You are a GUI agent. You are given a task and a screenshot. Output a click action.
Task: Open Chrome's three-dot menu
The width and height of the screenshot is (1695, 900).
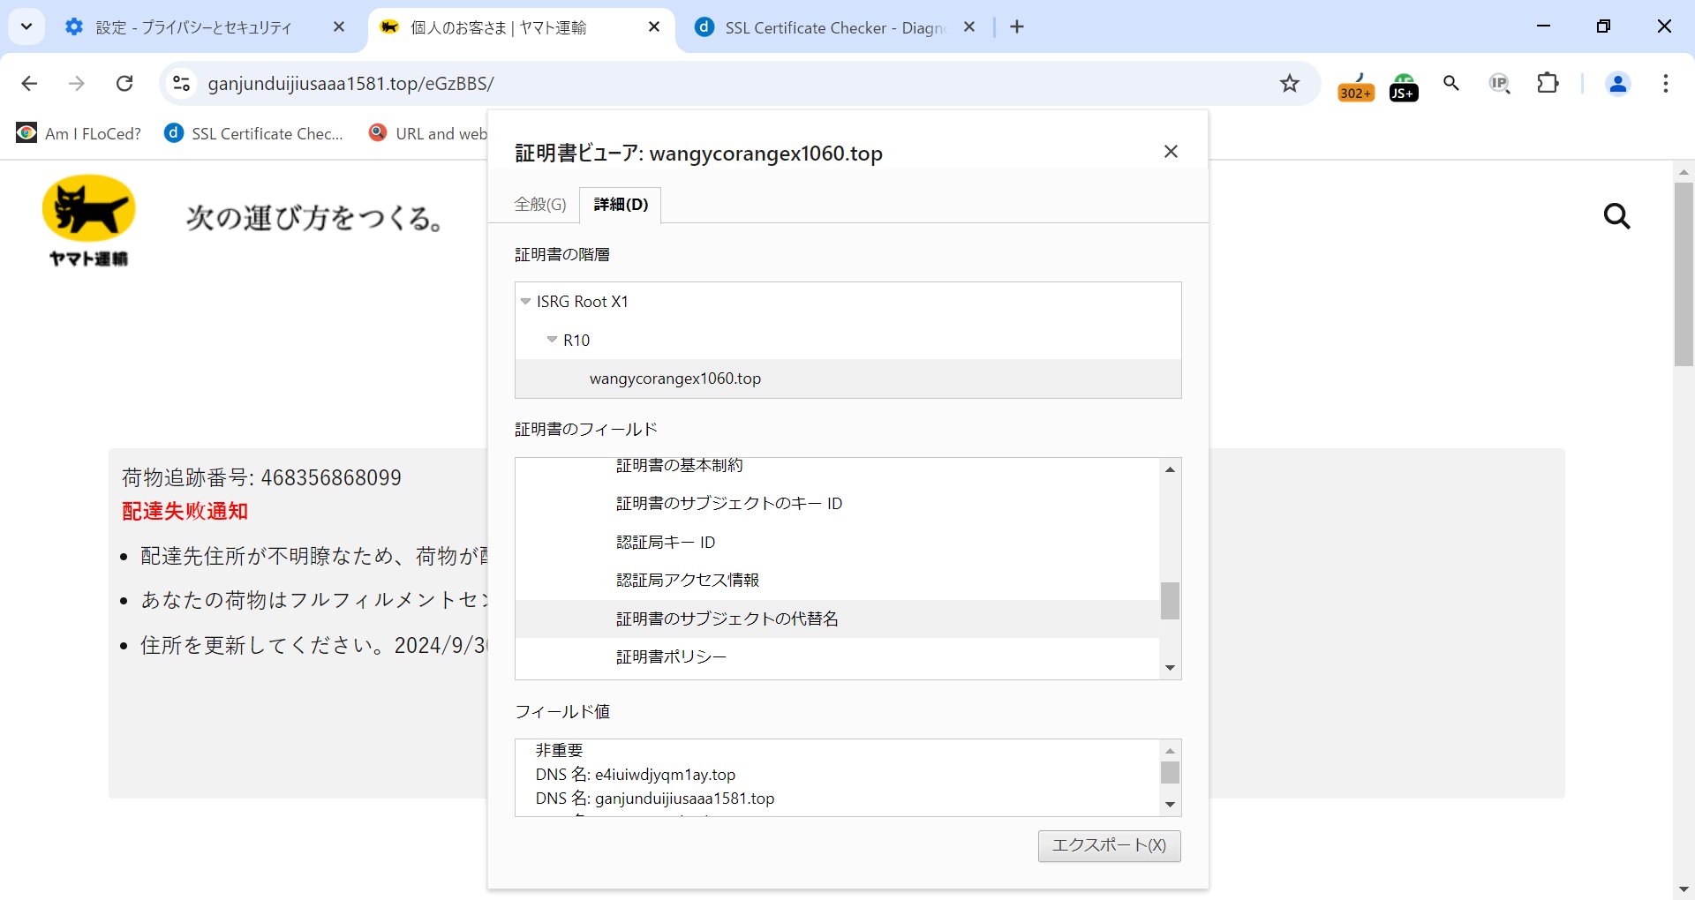click(x=1666, y=83)
